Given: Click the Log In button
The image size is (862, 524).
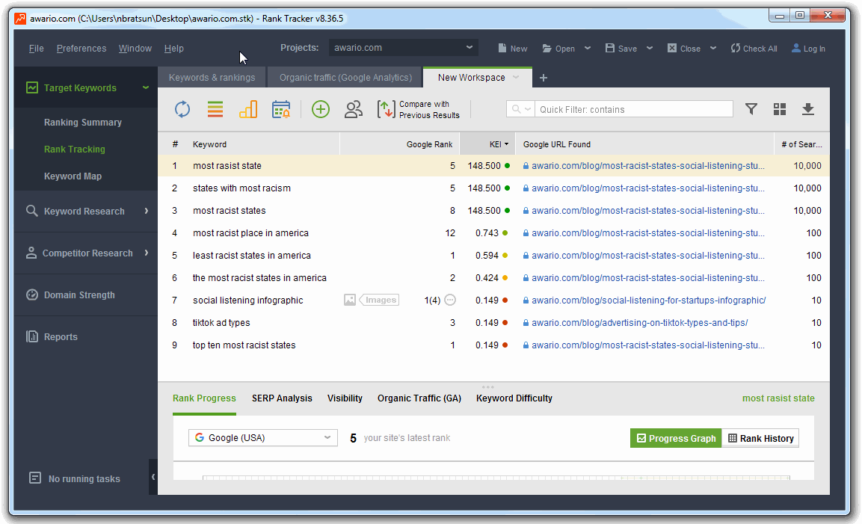Looking at the screenshot, I should pos(808,49).
